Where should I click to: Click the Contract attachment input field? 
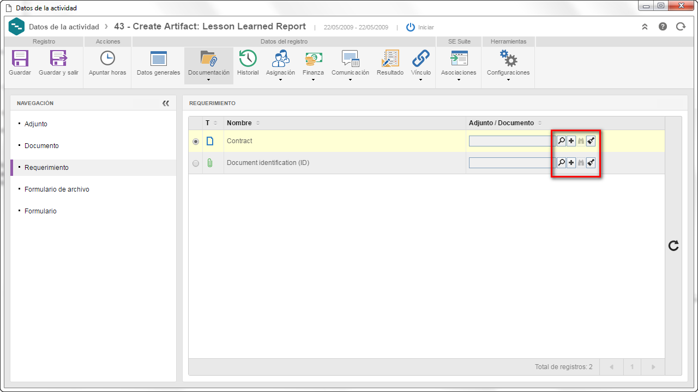pos(512,141)
